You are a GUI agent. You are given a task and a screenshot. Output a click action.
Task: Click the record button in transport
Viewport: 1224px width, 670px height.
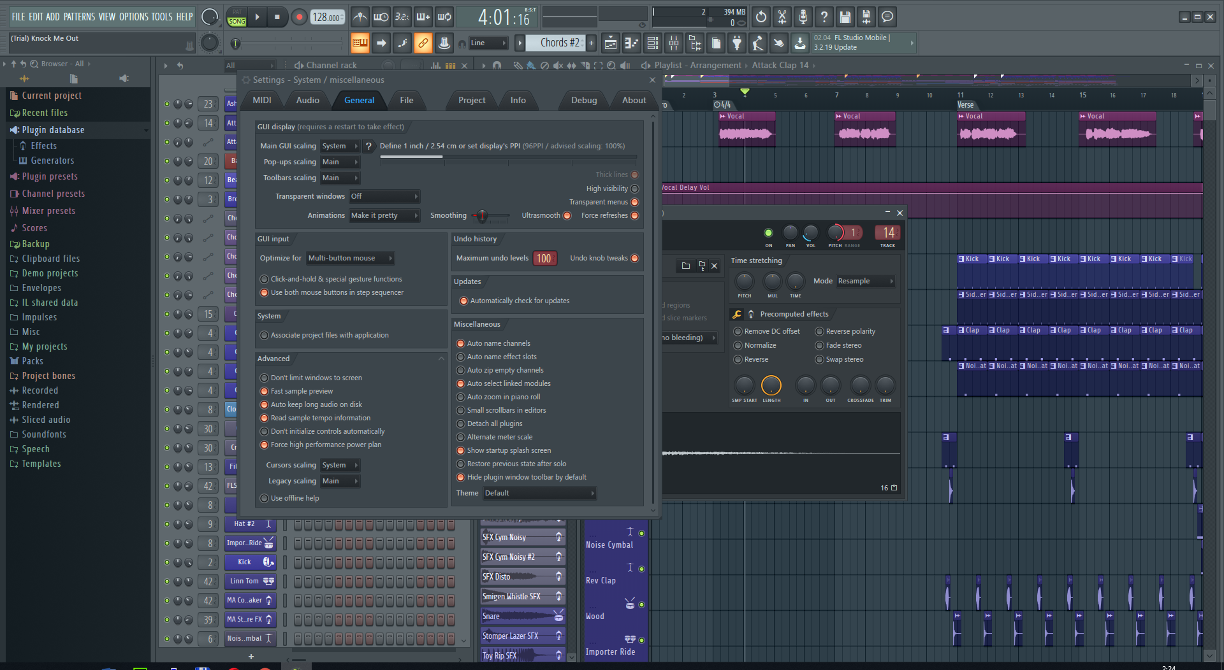click(299, 17)
